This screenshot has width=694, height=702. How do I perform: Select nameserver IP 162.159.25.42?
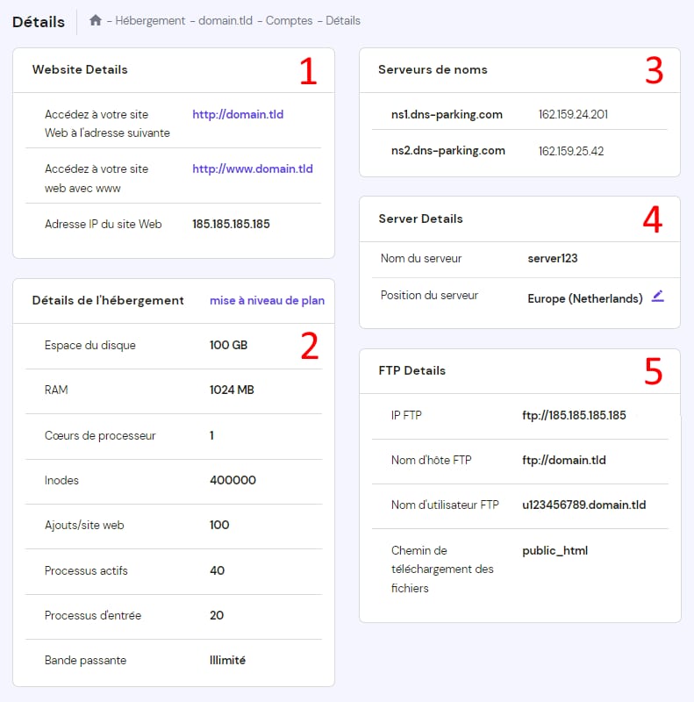571,150
